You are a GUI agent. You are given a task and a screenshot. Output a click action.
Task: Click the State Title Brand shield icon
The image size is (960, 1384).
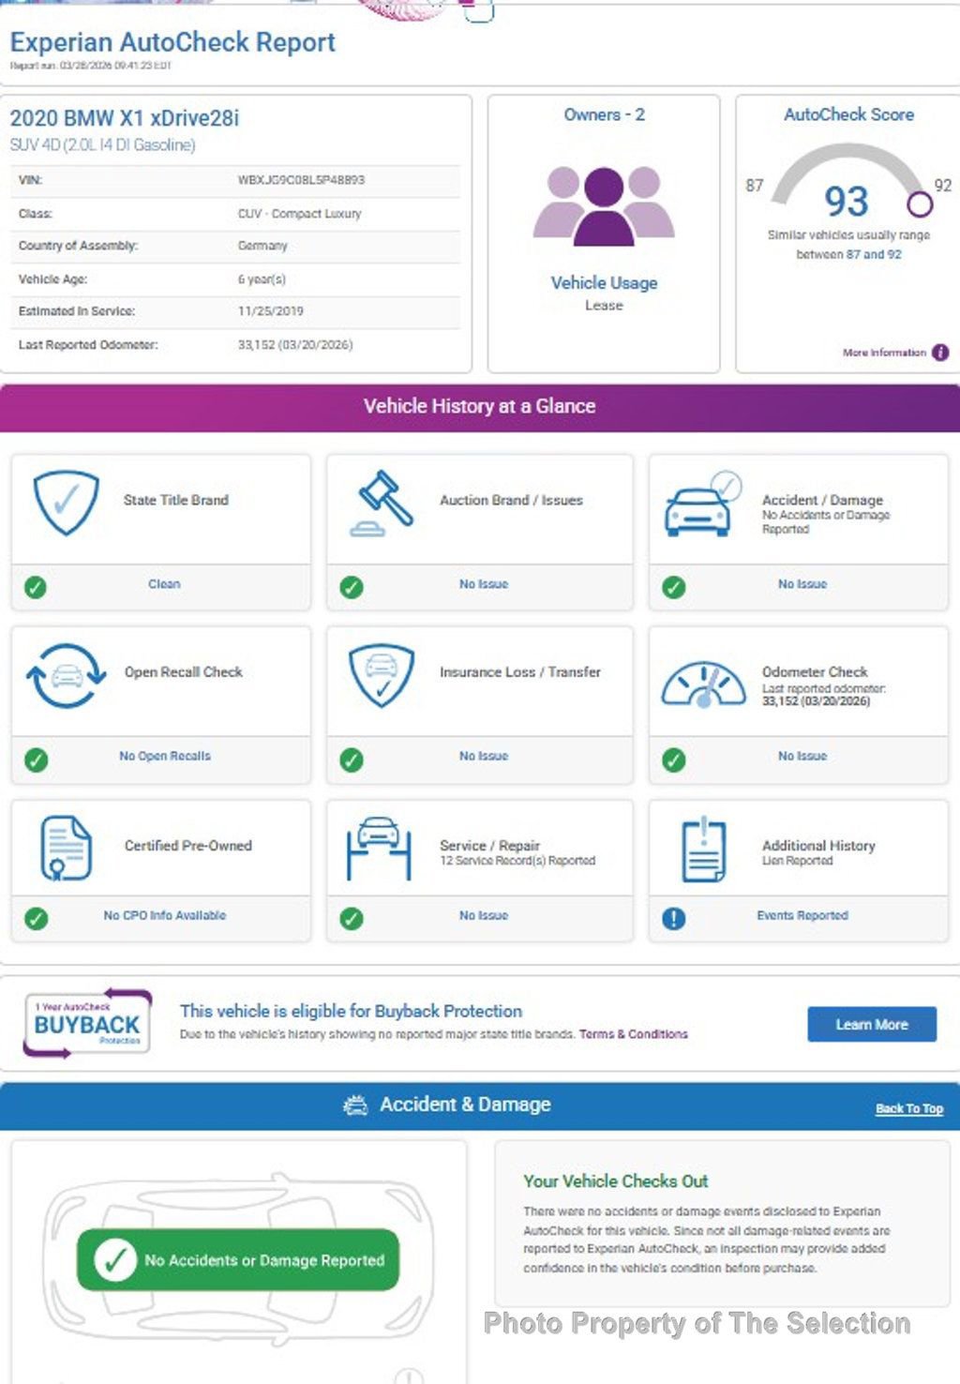coord(66,503)
